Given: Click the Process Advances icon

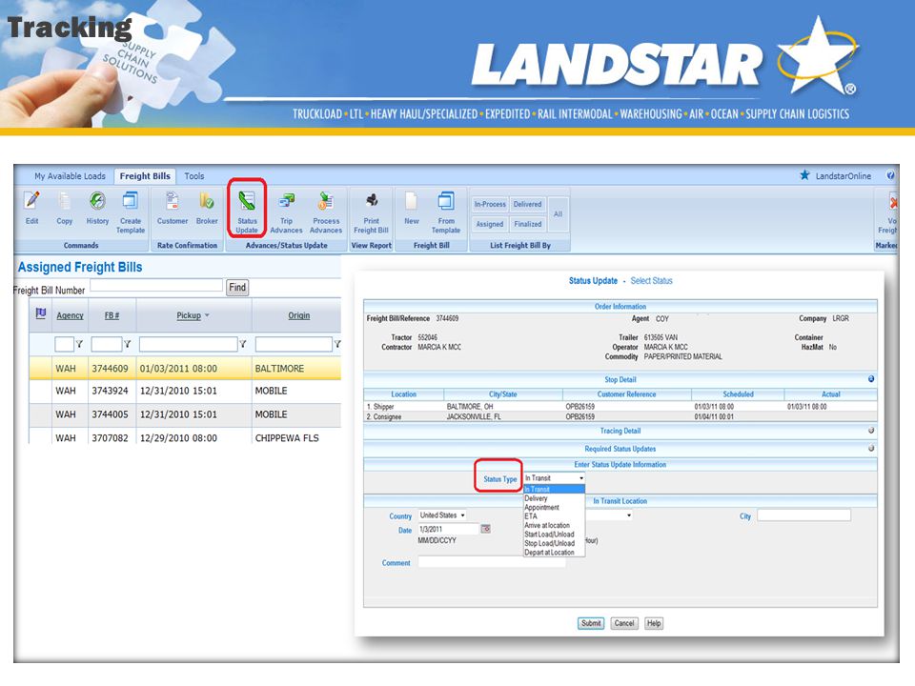Looking at the screenshot, I should 326,201.
